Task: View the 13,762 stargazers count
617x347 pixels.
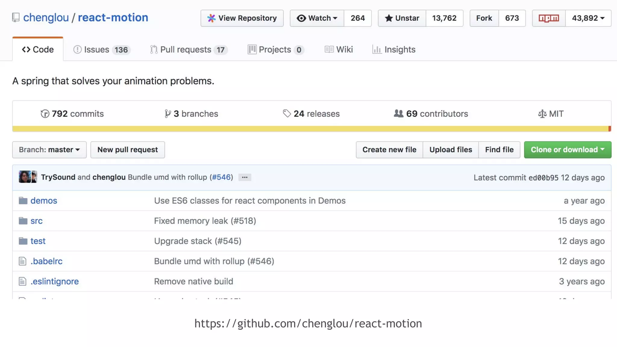Action: (x=444, y=18)
